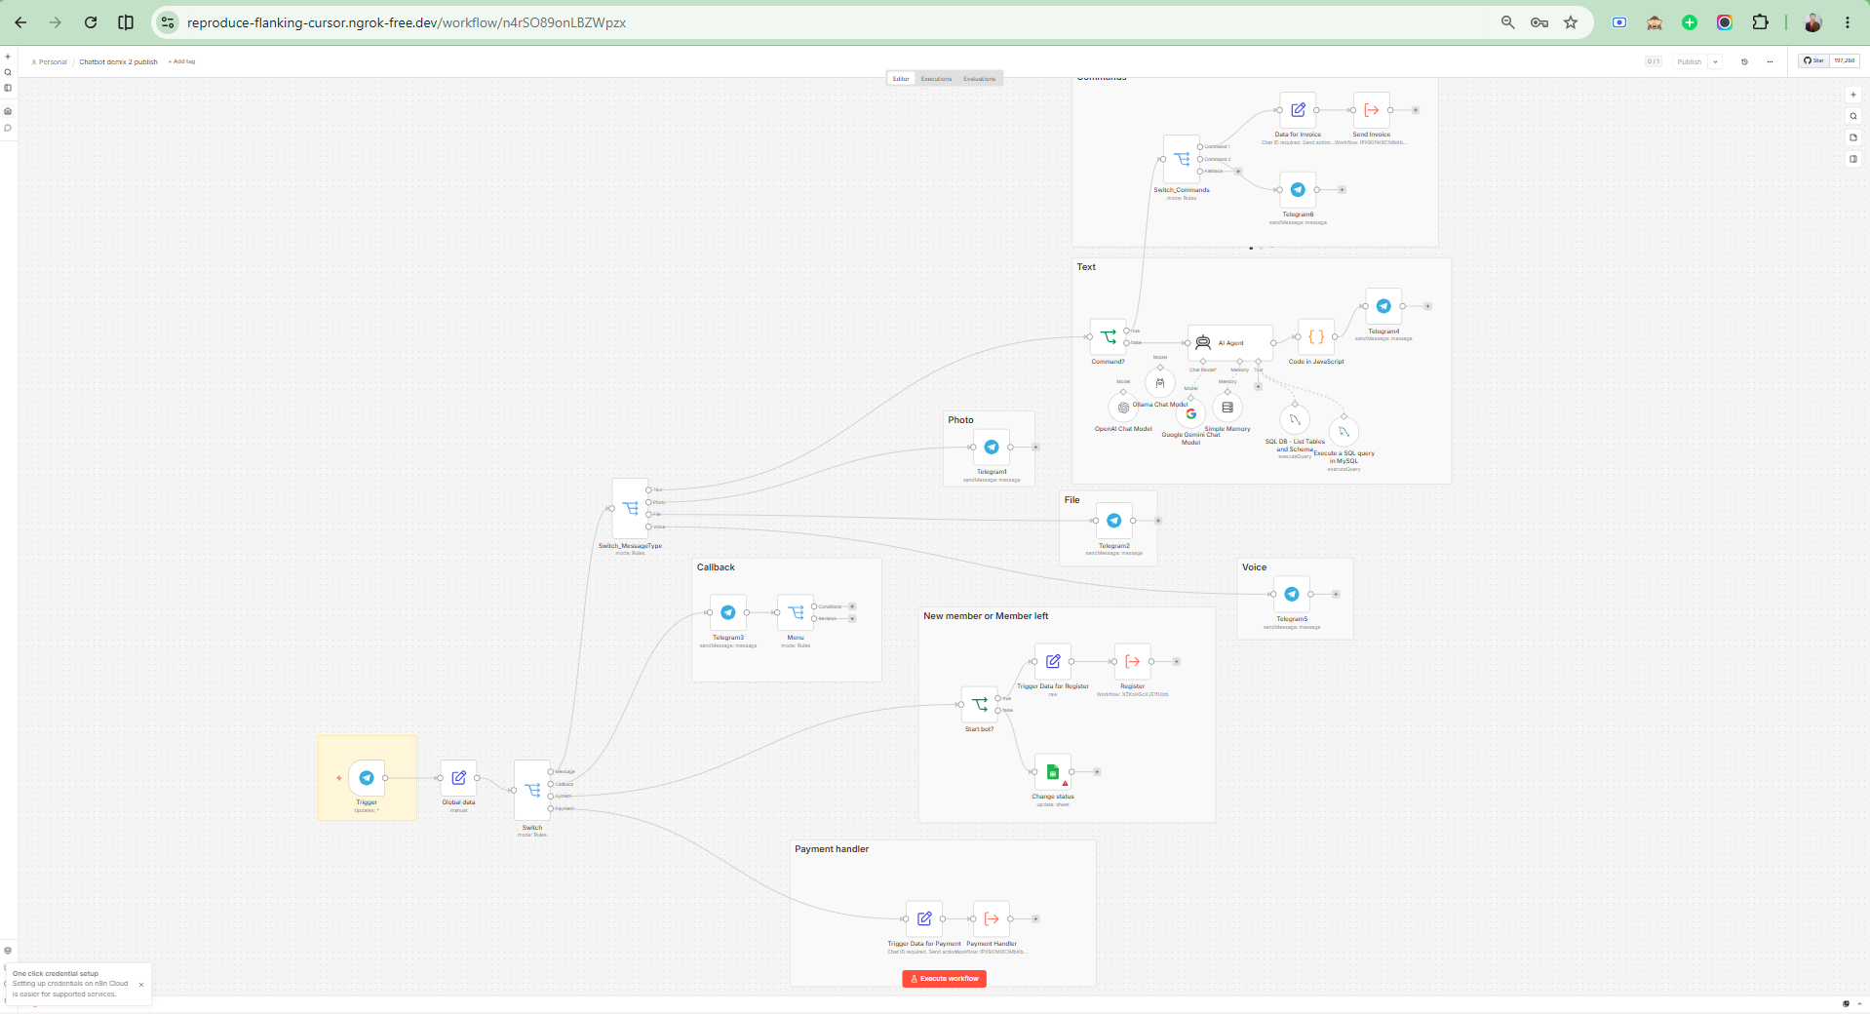Open the browser extensions puzzle icon
Screen dimensions: 1870x1014
[1760, 22]
